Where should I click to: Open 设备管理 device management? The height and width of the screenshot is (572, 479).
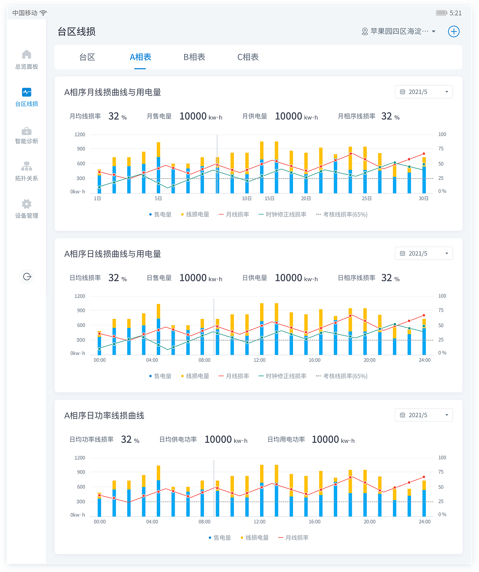coord(26,208)
